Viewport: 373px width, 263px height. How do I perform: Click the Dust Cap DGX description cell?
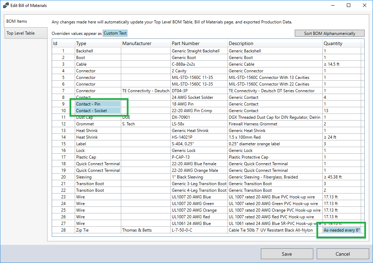click(275, 117)
